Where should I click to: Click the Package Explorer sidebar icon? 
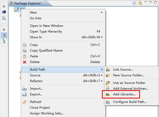(x=4, y=35)
